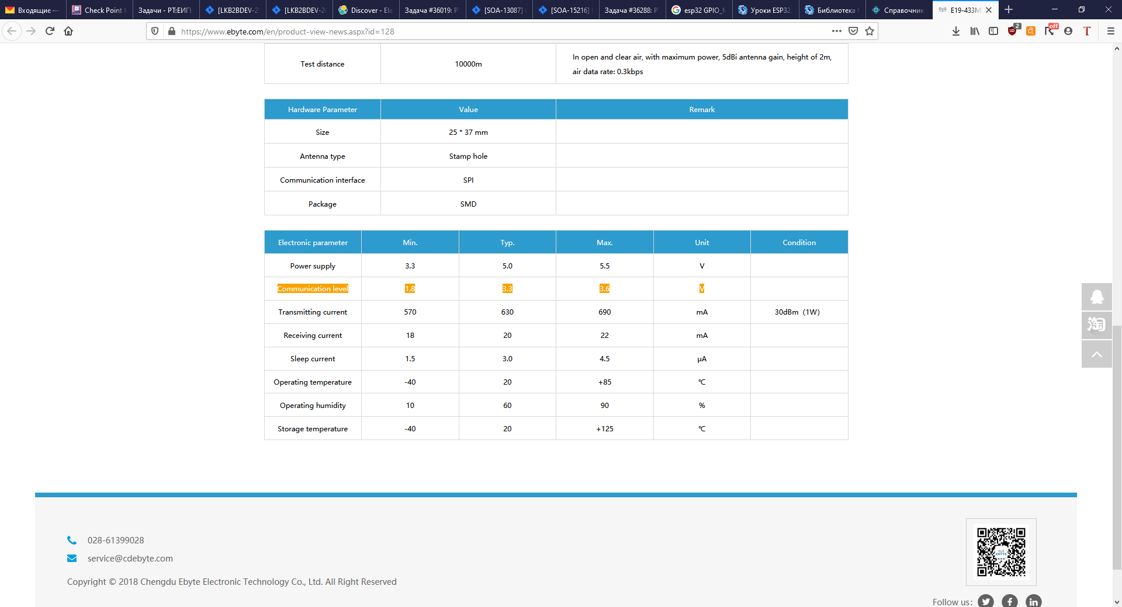Screen dimensions: 1122x607
Task: Open the LinkedIn follow link
Action: pyautogui.click(x=1034, y=601)
